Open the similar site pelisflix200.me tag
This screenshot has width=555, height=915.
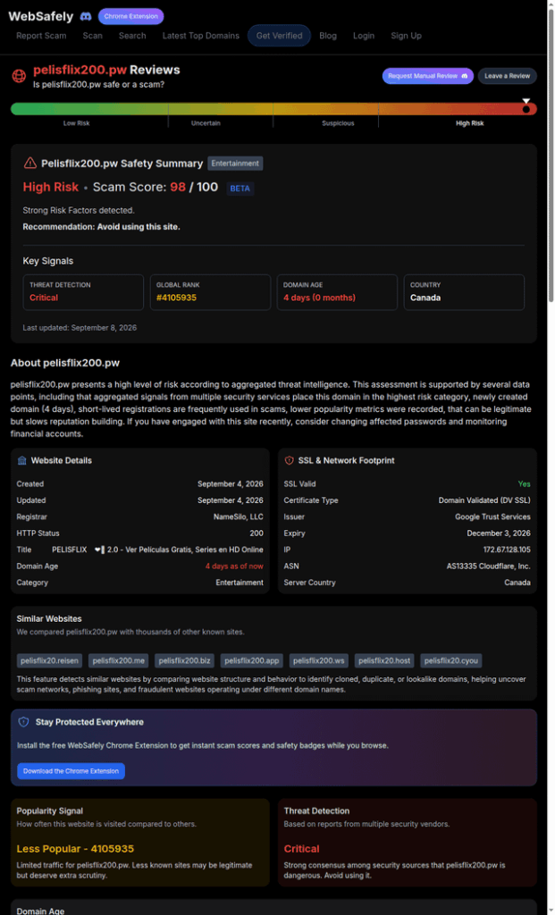coord(119,660)
